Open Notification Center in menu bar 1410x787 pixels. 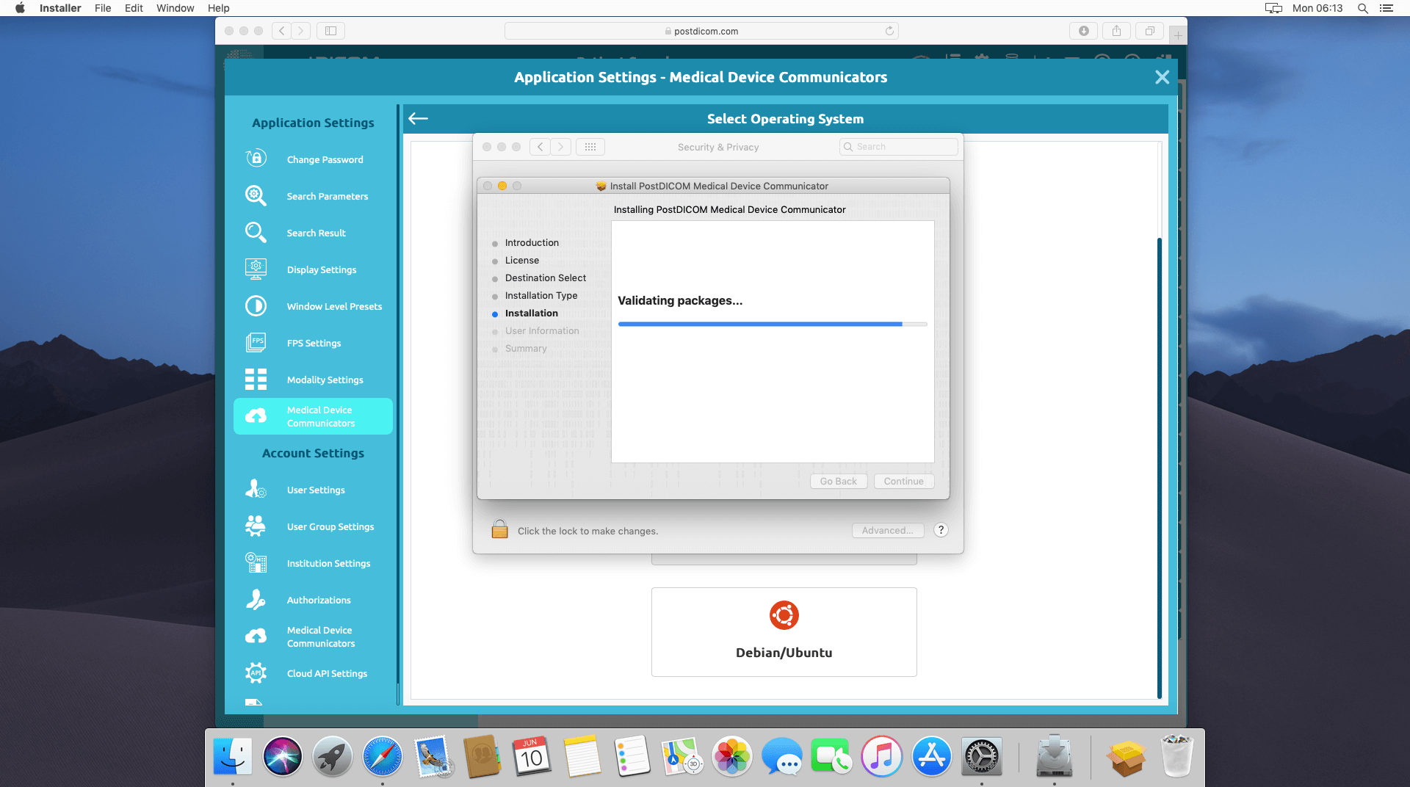(1386, 8)
